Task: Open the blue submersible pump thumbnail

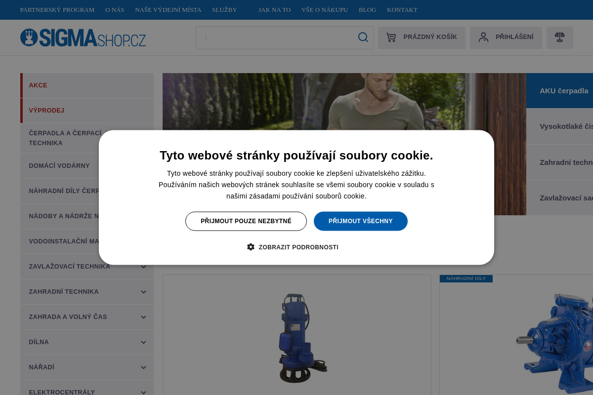Action: [x=297, y=338]
